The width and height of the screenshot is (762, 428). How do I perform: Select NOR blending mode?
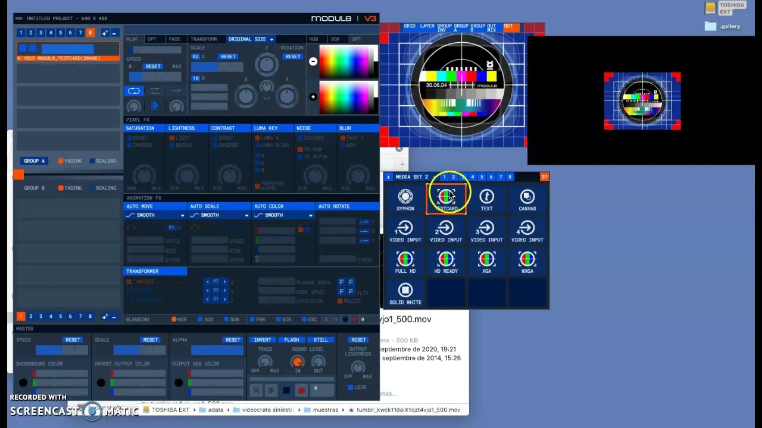point(179,319)
